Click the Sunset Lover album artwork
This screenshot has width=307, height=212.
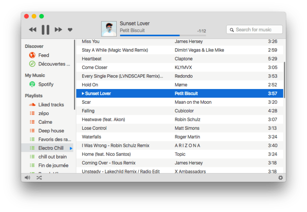pos(109,29)
